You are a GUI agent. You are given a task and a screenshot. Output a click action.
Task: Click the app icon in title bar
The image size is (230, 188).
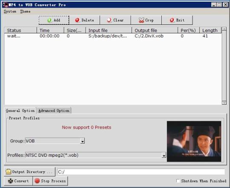(5, 5)
